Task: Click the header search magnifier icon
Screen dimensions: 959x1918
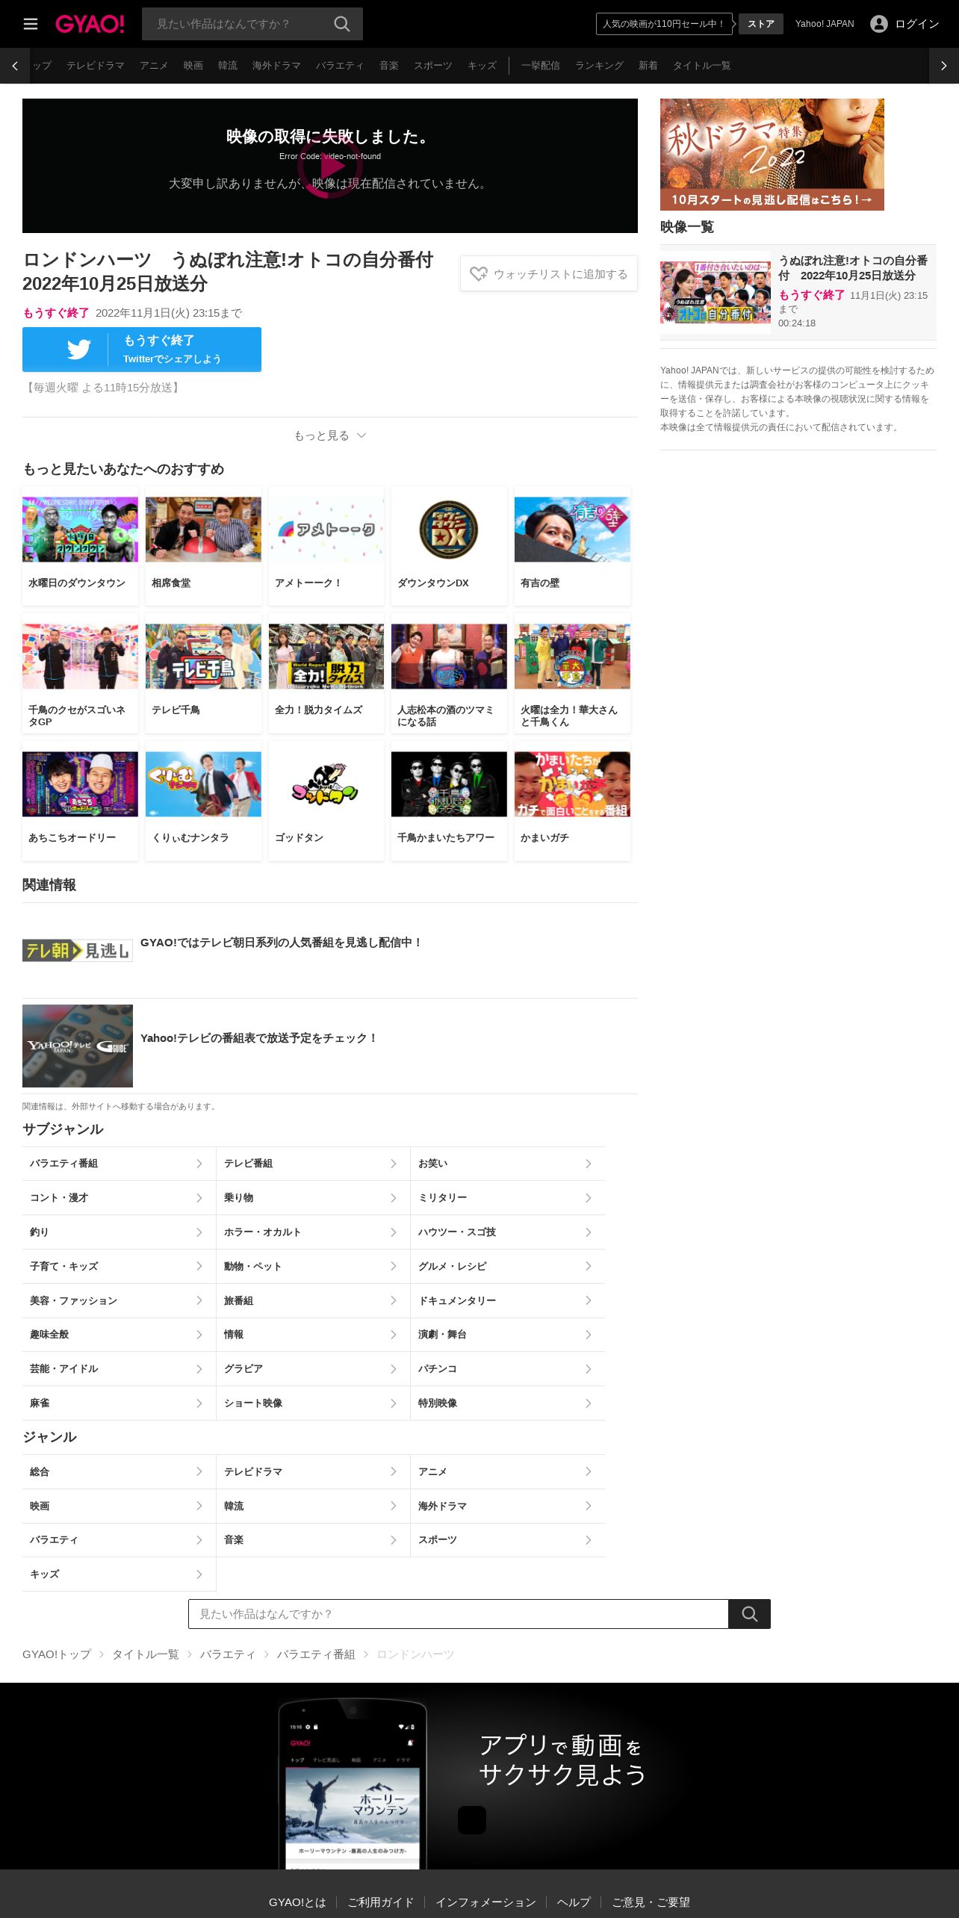Action: tap(342, 24)
